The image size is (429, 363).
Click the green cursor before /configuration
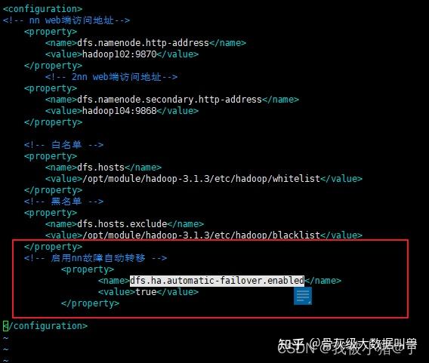[x=5, y=326]
